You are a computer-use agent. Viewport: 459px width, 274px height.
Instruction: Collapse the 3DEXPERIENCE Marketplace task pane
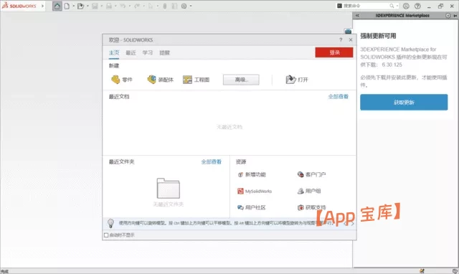coord(357,16)
